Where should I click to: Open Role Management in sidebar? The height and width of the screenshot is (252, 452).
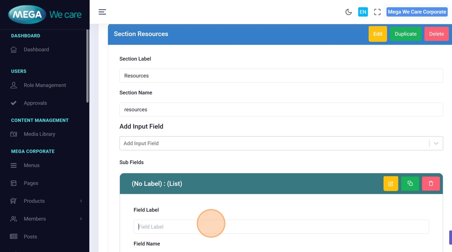(45, 85)
